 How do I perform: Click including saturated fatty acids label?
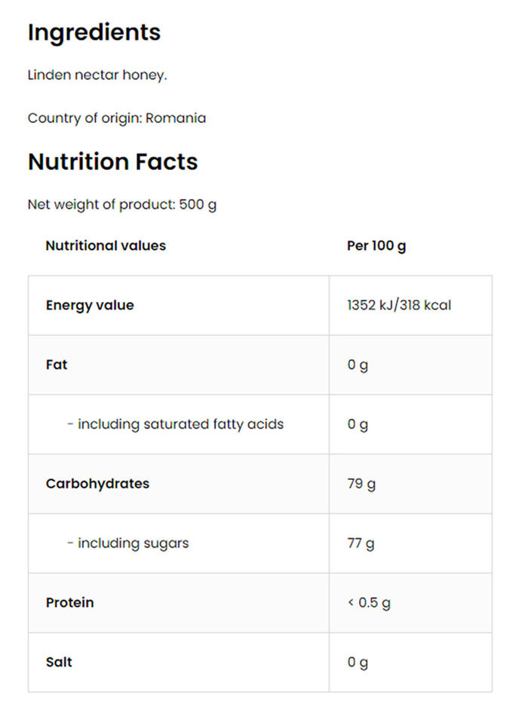point(176,424)
